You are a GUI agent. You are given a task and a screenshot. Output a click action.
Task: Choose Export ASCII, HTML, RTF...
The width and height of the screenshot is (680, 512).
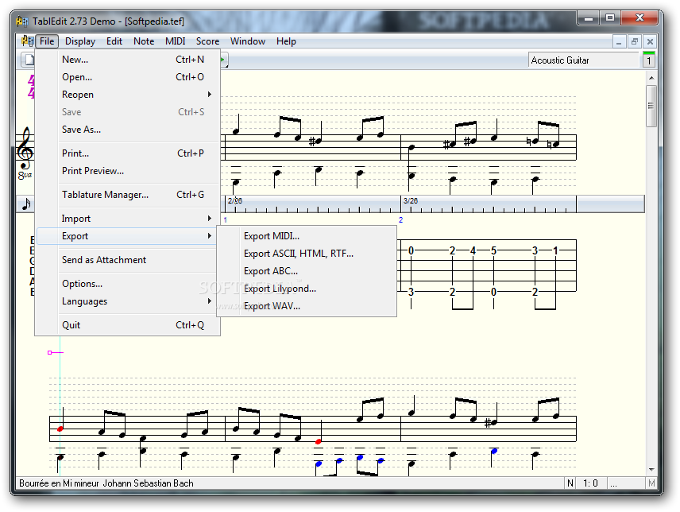[x=307, y=254]
